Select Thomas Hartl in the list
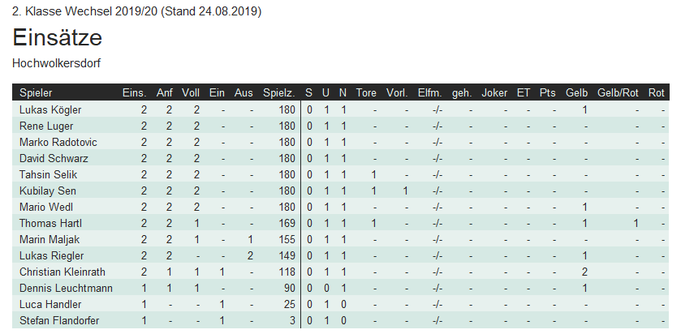The image size is (681, 334). [50, 224]
